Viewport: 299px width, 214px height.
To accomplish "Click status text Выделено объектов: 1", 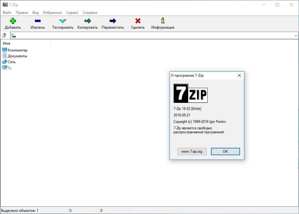I will coord(20,211).
